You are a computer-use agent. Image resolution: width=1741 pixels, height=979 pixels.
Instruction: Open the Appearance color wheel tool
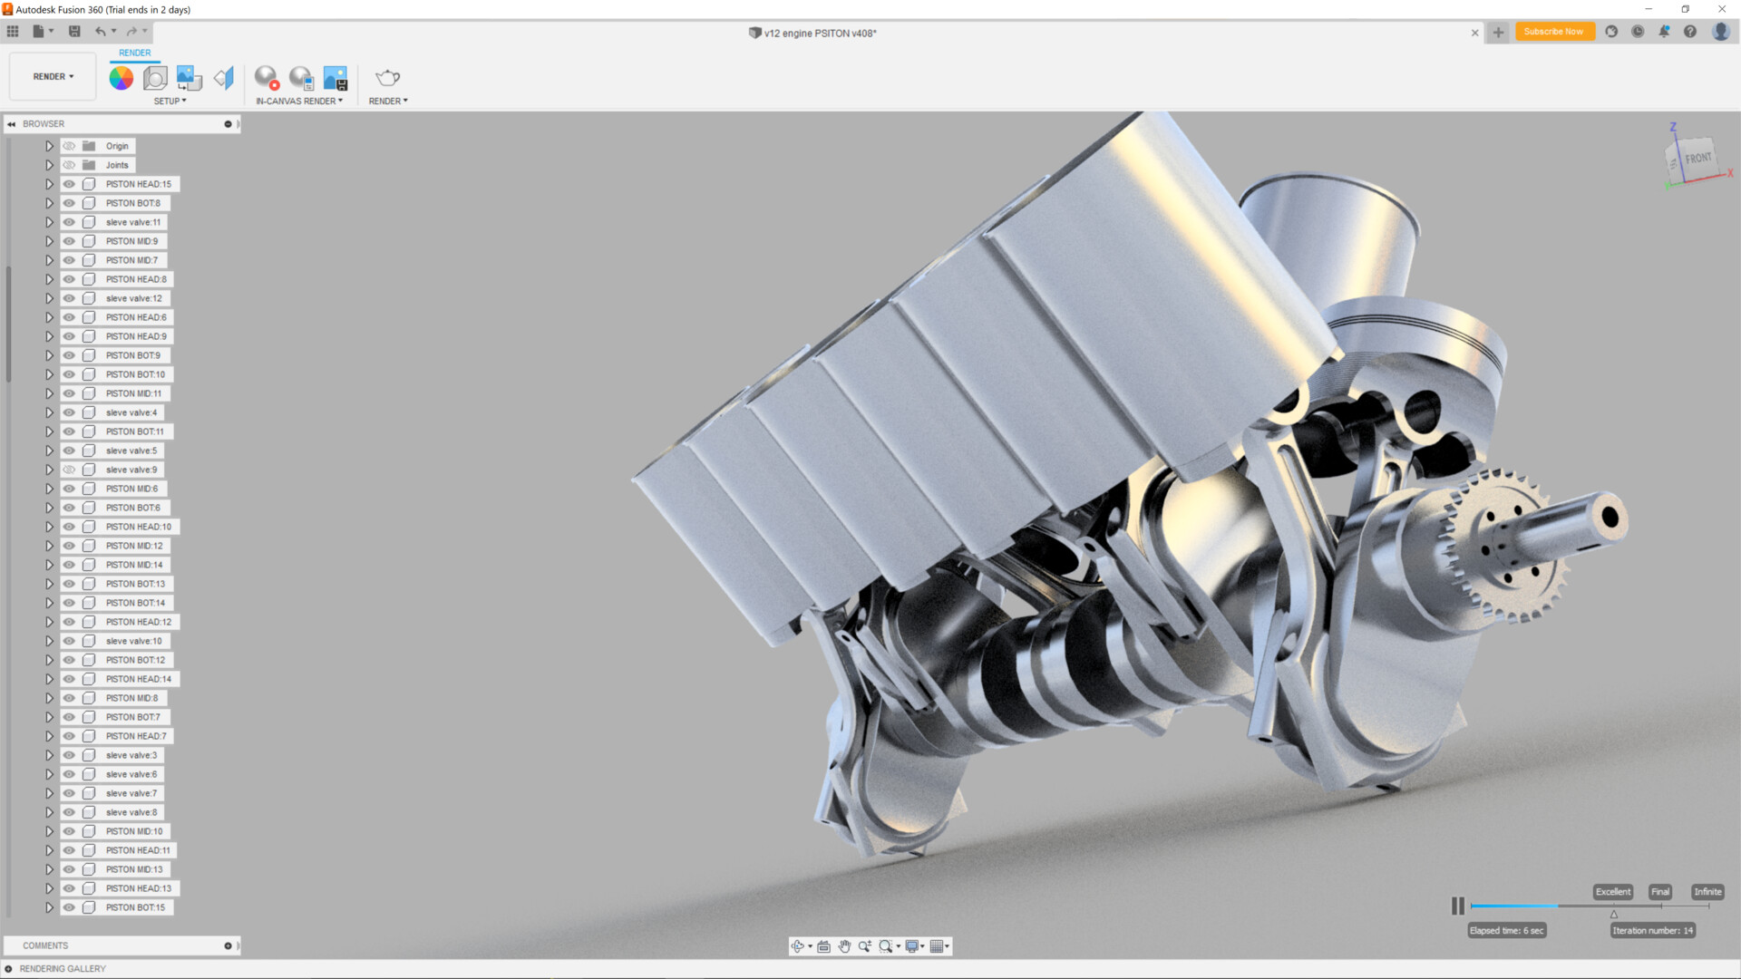[x=121, y=78]
